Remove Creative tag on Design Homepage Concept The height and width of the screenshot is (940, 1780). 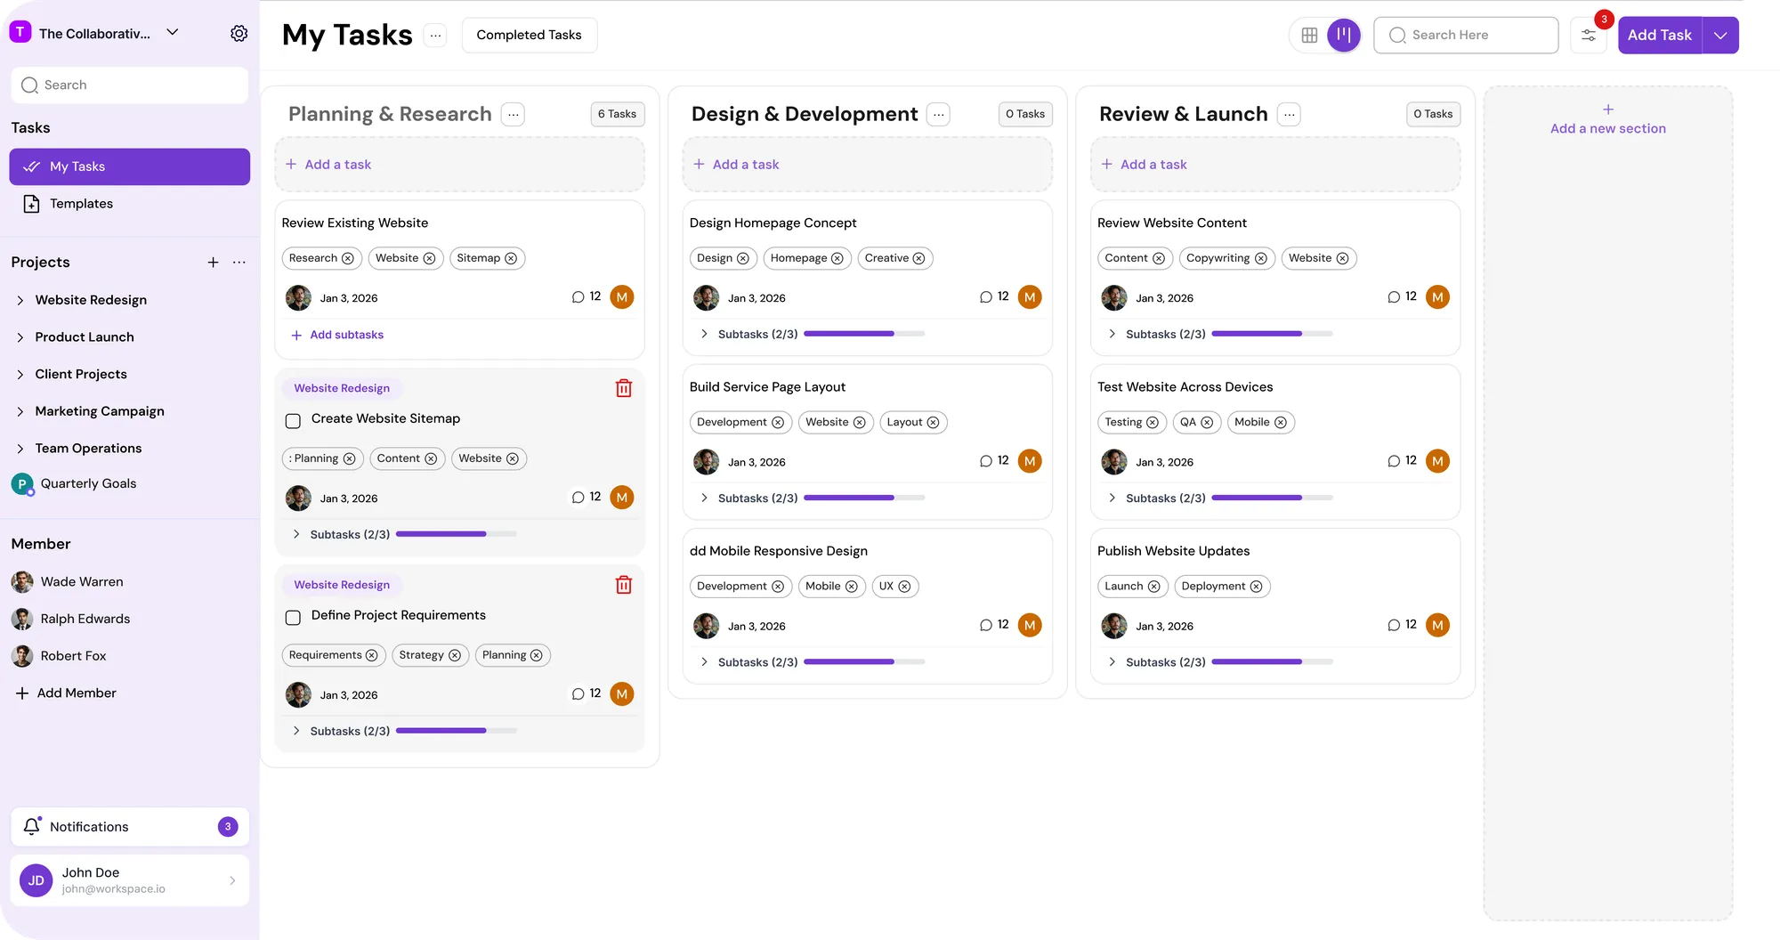coord(918,258)
